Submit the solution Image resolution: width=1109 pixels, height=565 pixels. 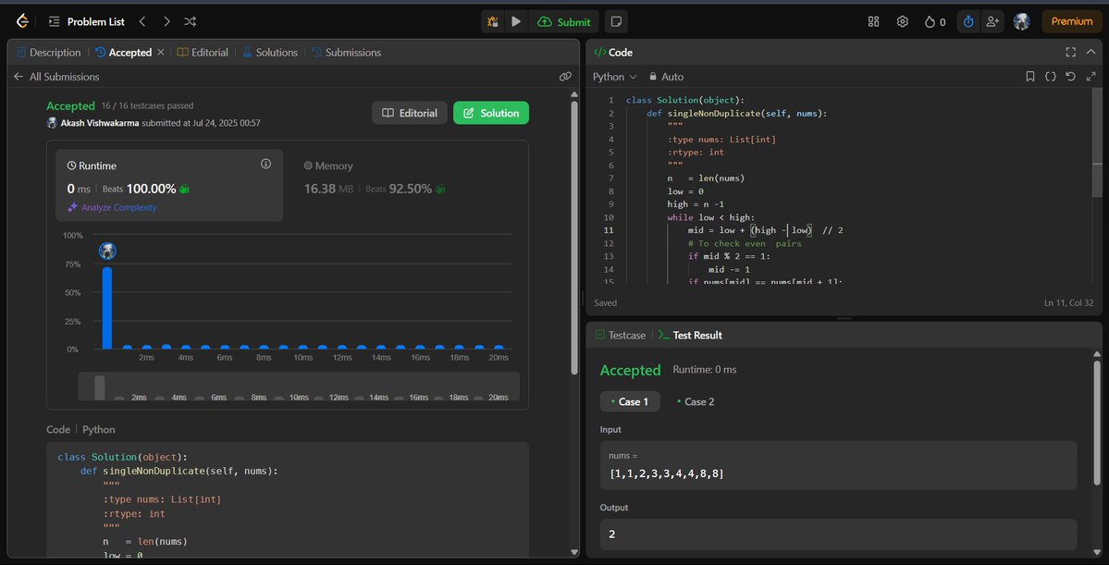(x=563, y=22)
